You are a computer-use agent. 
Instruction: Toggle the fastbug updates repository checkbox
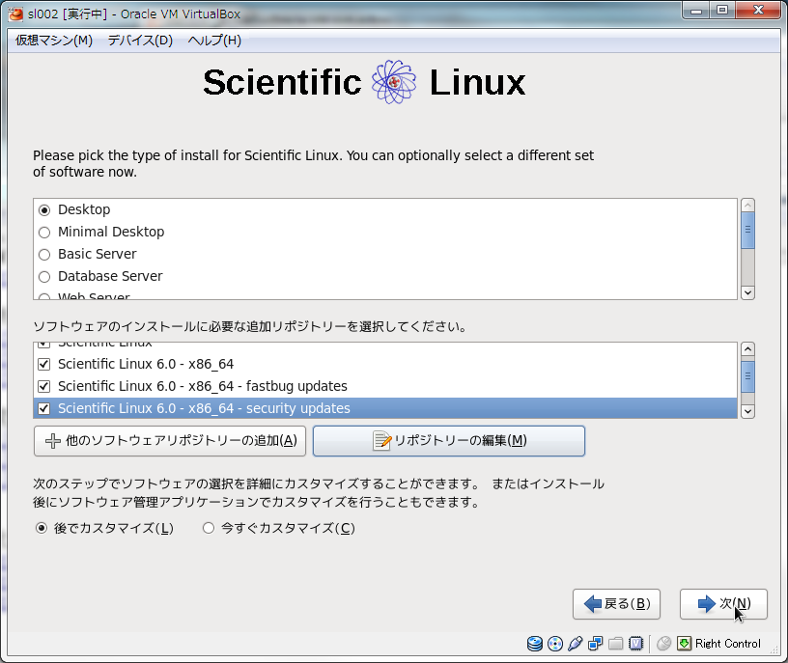point(44,386)
